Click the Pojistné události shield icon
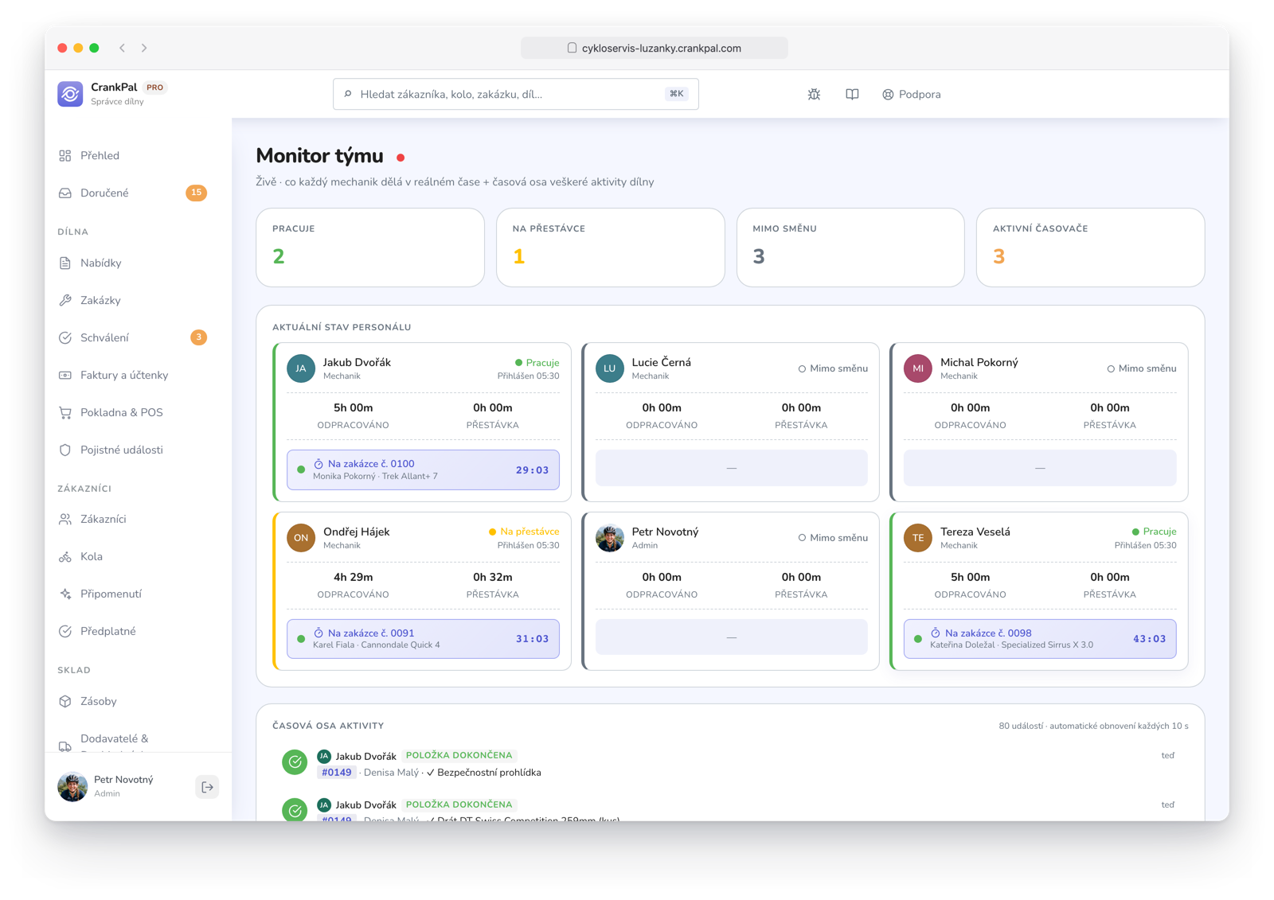 tap(65, 450)
